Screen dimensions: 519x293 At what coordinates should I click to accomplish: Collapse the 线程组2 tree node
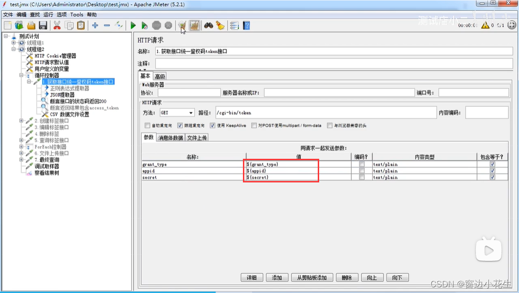(14, 49)
